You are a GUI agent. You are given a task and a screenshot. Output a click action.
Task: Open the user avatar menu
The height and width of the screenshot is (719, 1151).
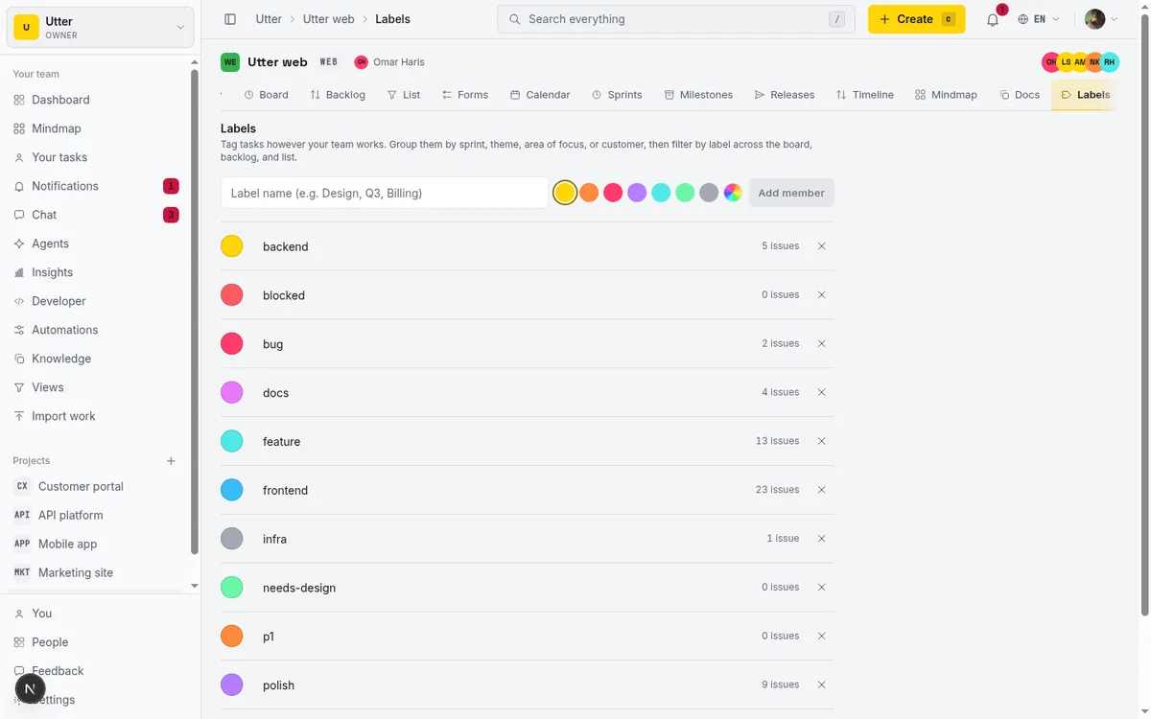click(1101, 19)
